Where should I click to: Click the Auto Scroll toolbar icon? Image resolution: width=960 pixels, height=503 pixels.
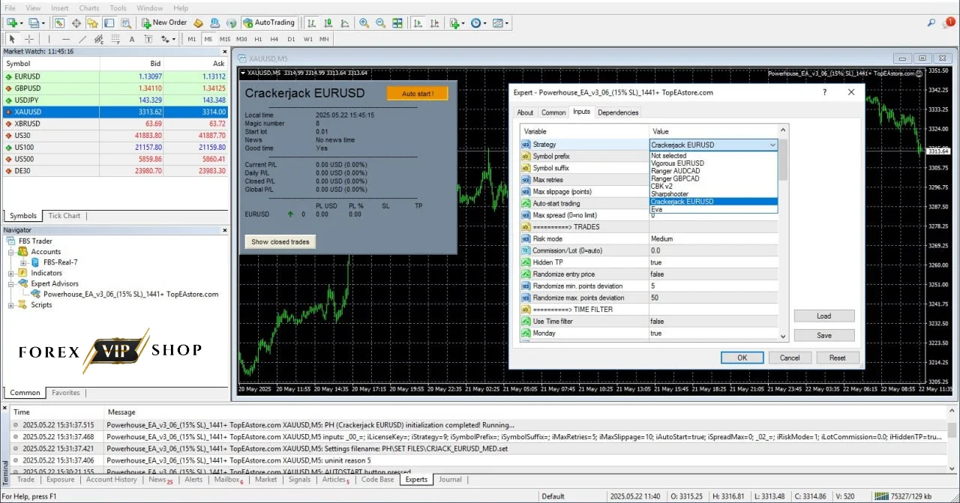[418, 23]
